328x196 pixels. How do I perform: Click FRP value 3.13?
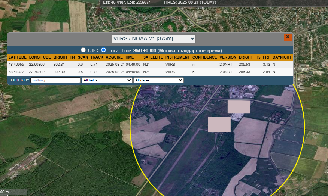pyautogui.click(x=267, y=65)
